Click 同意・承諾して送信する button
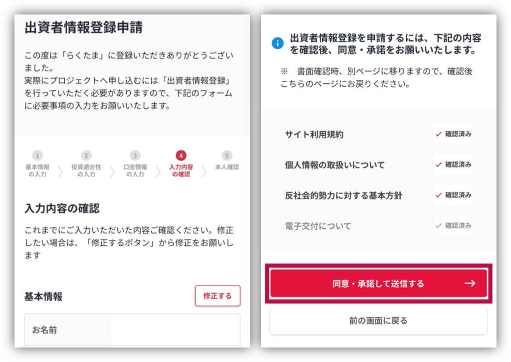 click(378, 283)
